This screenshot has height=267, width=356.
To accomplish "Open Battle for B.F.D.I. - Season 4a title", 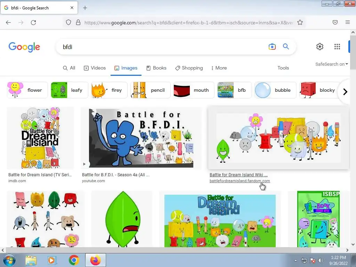I will [x=115, y=175].
